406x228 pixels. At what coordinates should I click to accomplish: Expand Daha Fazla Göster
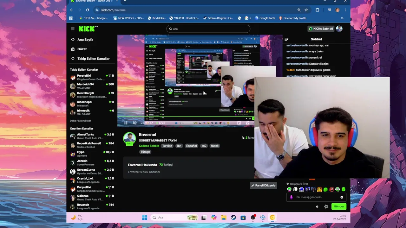[81, 121]
